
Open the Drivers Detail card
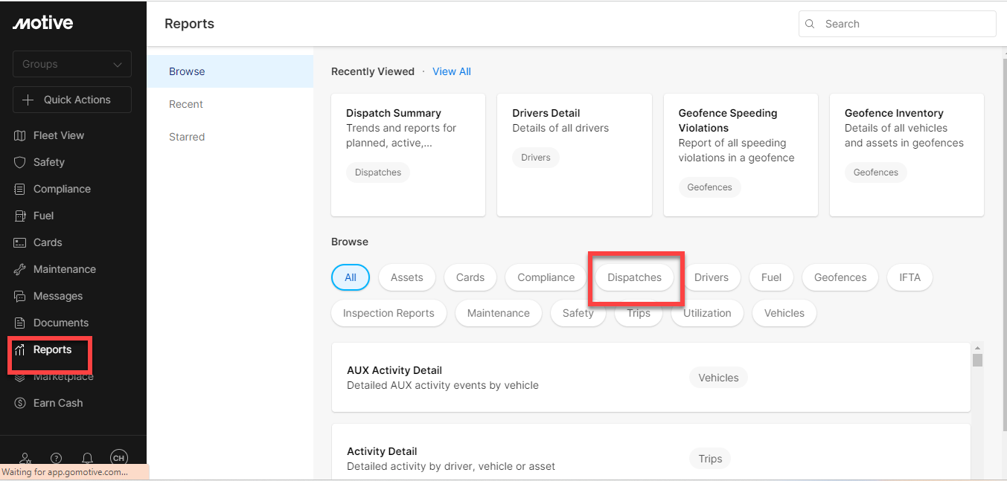575,155
